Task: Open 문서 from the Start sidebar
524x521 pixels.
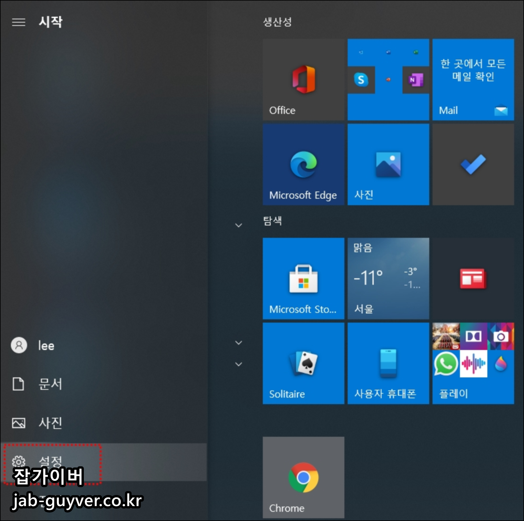Action: (x=103, y=384)
